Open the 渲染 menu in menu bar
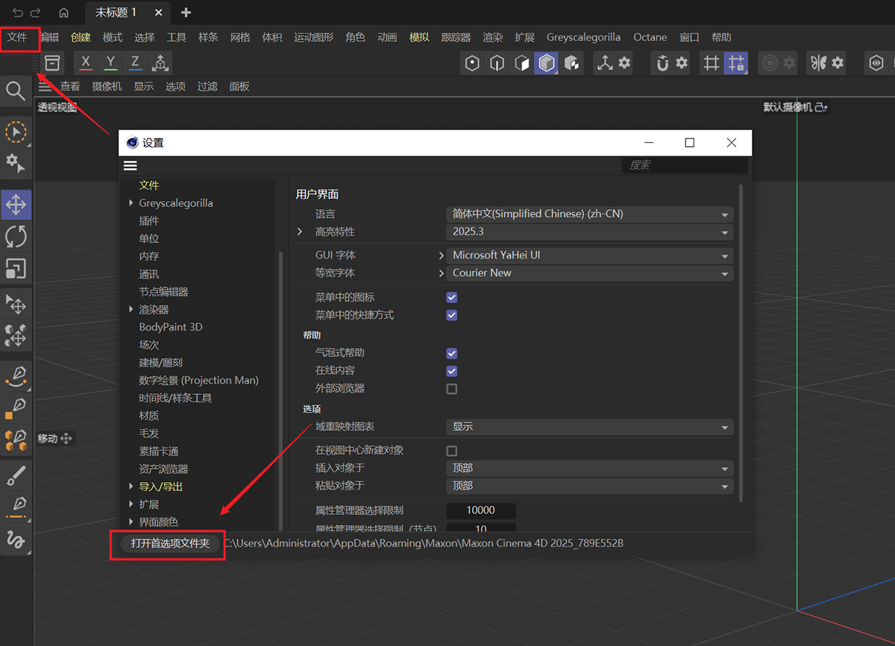Image resolution: width=895 pixels, height=646 pixels. [493, 37]
